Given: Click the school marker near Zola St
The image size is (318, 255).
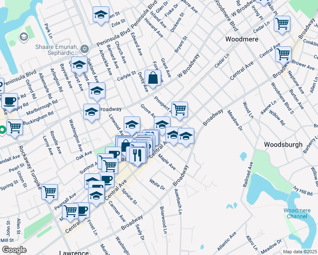Looking at the screenshot, I should pos(101,15).
